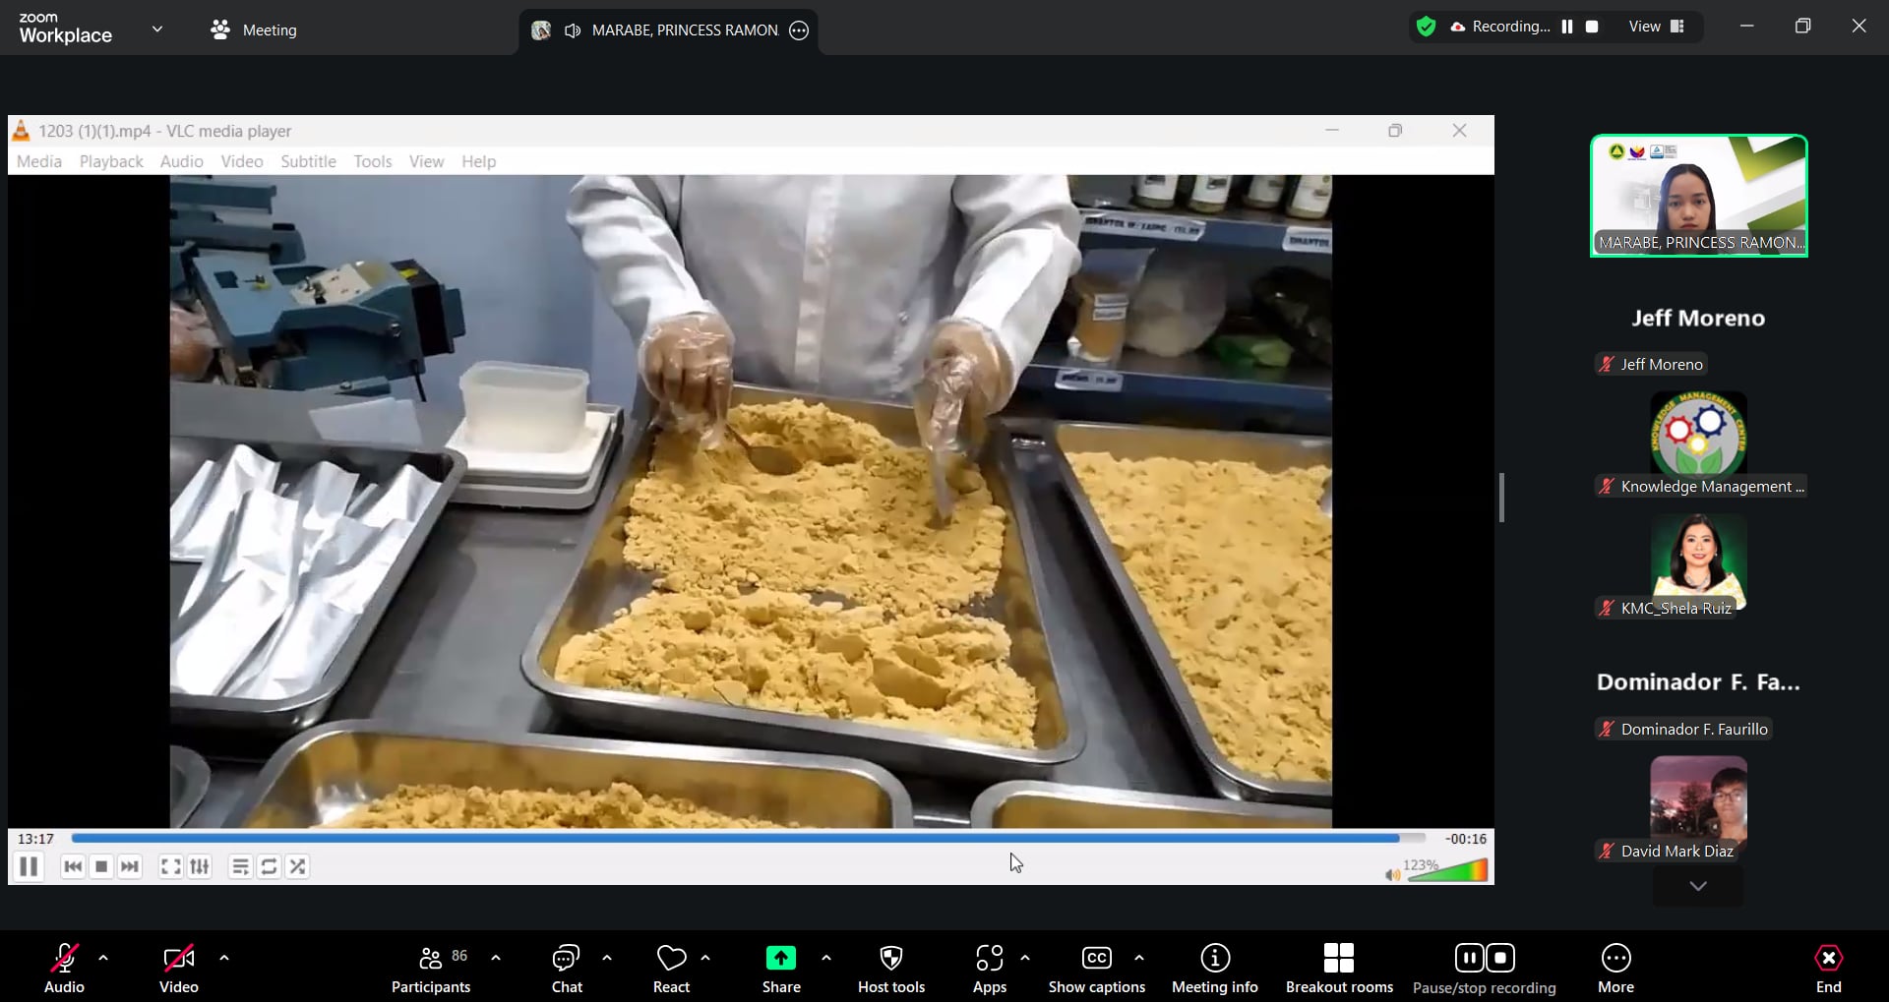
Task: Open the Chat panel
Action: (567, 969)
